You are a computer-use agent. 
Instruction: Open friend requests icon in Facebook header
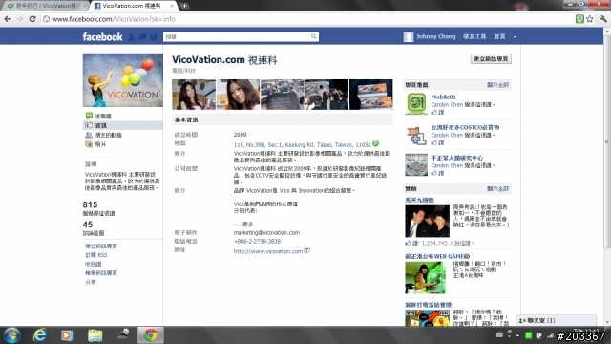pyautogui.click(x=132, y=36)
